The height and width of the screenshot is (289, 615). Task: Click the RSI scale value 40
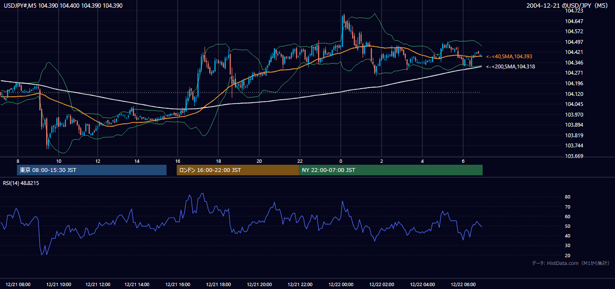point(568,236)
